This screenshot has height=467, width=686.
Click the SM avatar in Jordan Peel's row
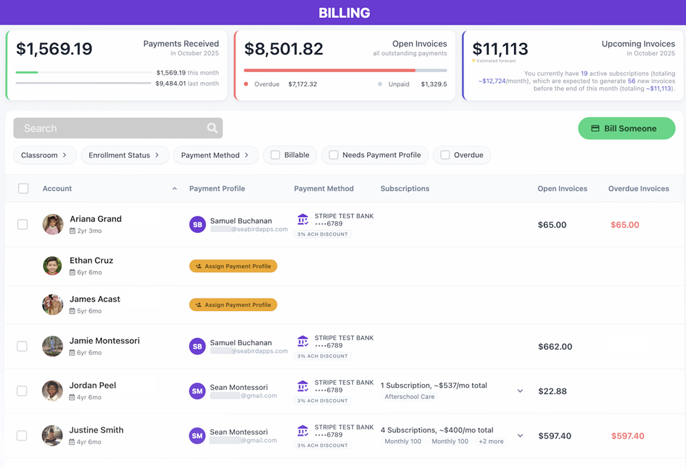[197, 391]
